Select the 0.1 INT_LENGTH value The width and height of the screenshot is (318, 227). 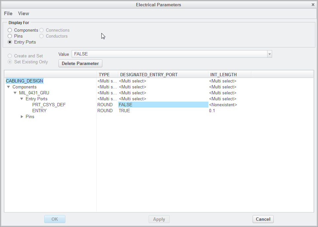pyautogui.click(x=212, y=111)
